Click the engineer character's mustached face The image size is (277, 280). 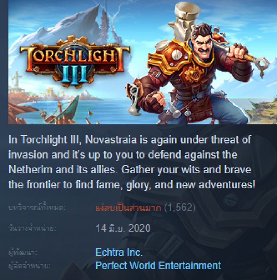pyautogui.click(x=203, y=43)
